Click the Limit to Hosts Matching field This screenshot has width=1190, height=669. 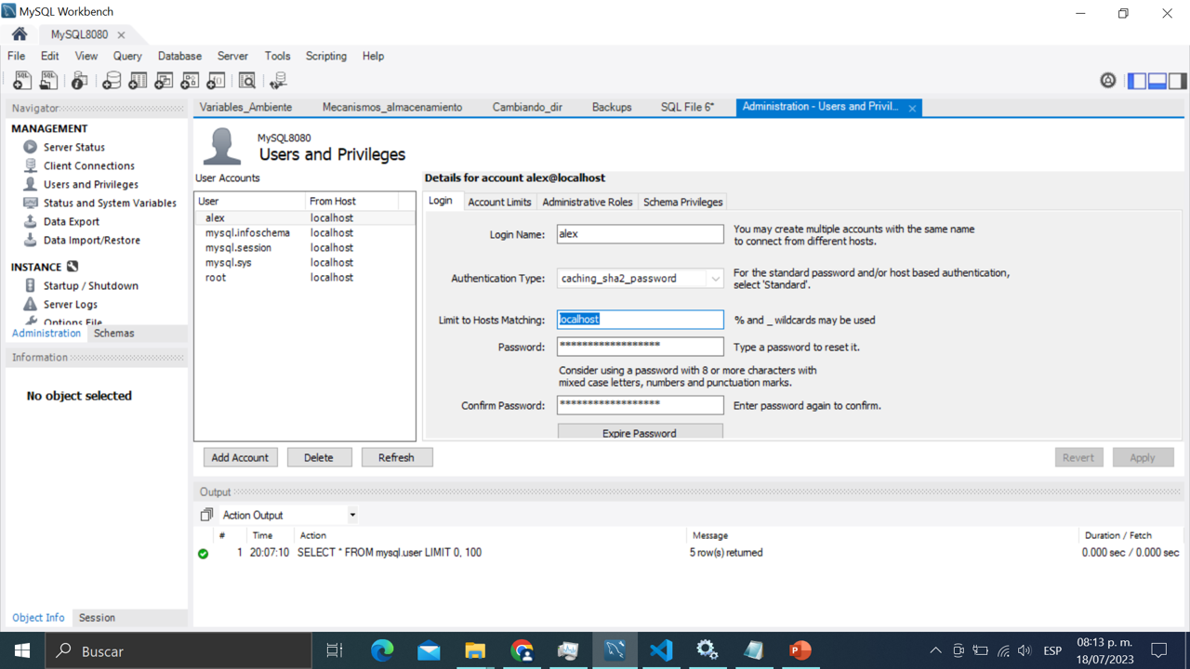640,320
